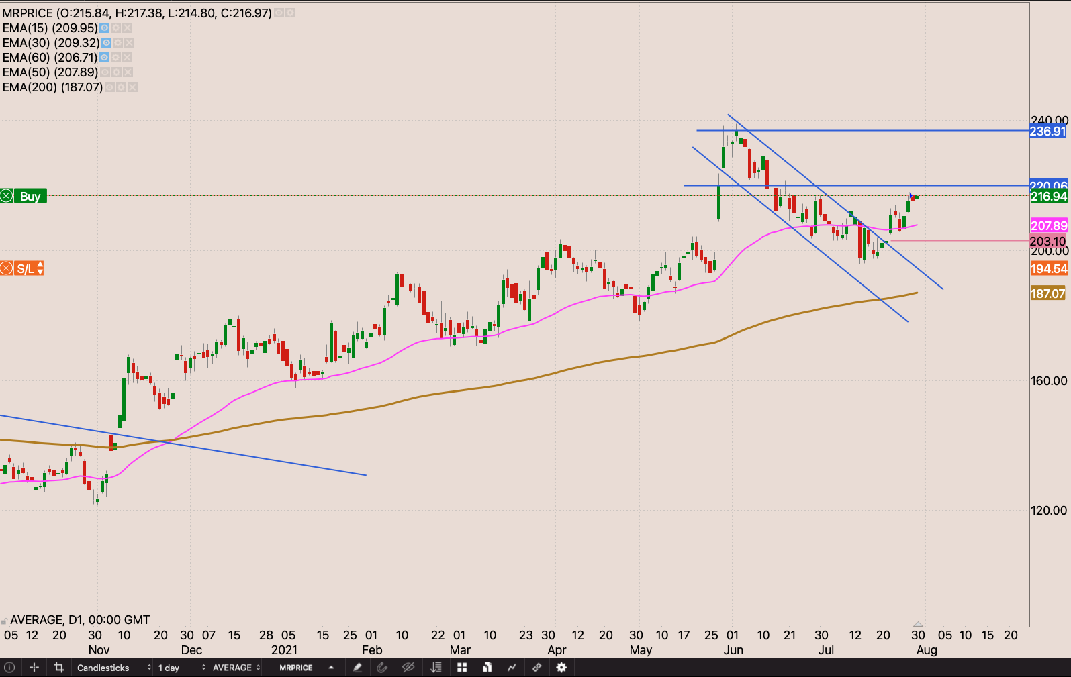Select the crop tool in toolbar

pos(59,668)
